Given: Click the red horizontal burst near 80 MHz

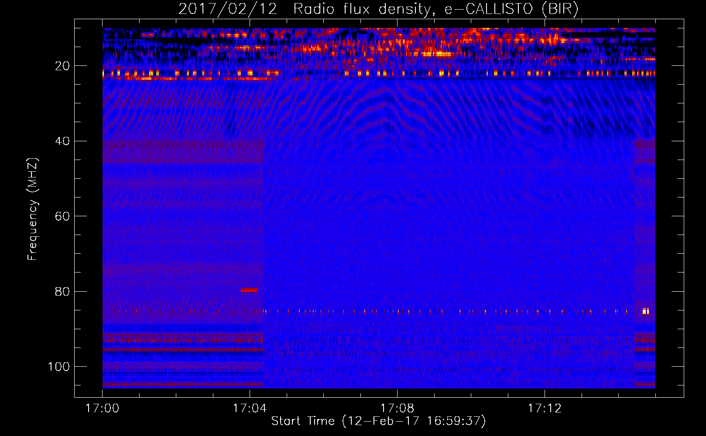Looking at the screenshot, I should click(x=249, y=290).
